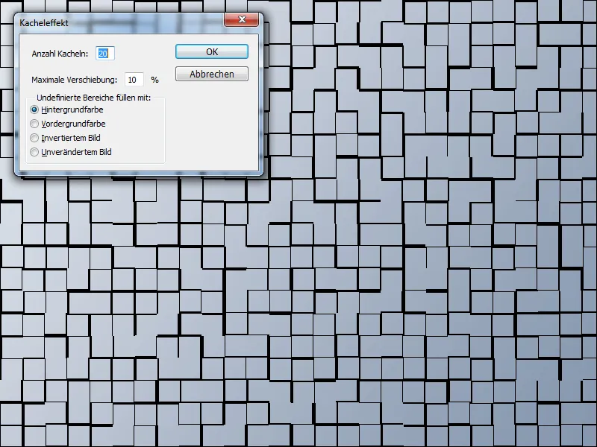Click the Undefinierte Bereiche füllen mit heading
The width and height of the screenshot is (597, 447).
click(x=94, y=98)
